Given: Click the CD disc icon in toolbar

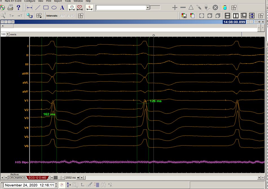Looking at the screenshot, I should [x=2, y=8].
